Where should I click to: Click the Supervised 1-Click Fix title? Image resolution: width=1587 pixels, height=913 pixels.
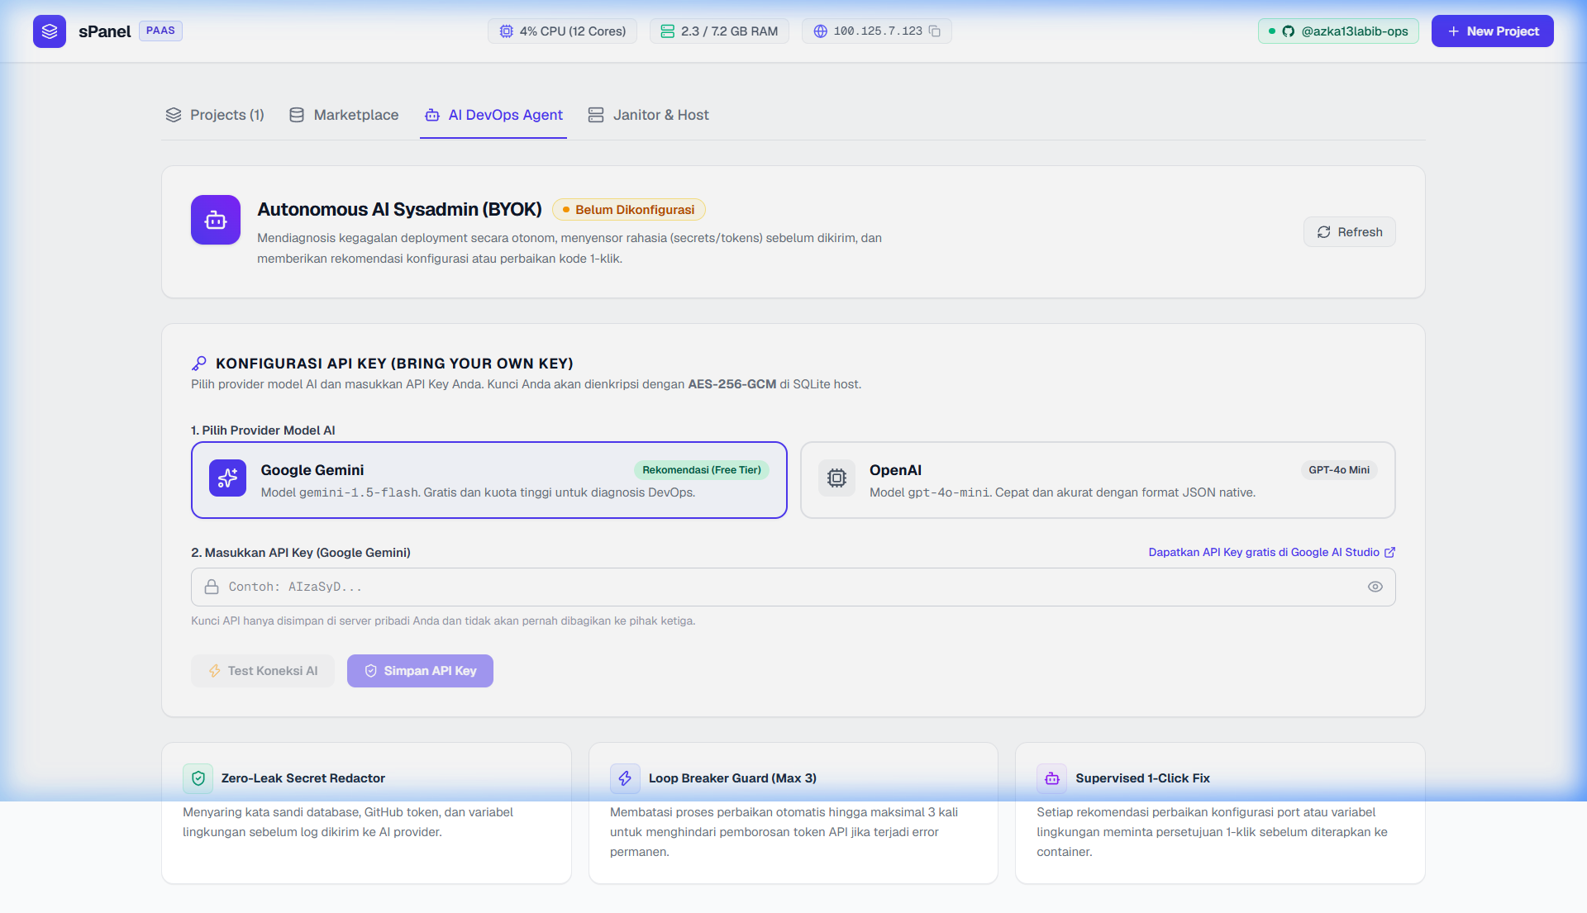point(1142,778)
